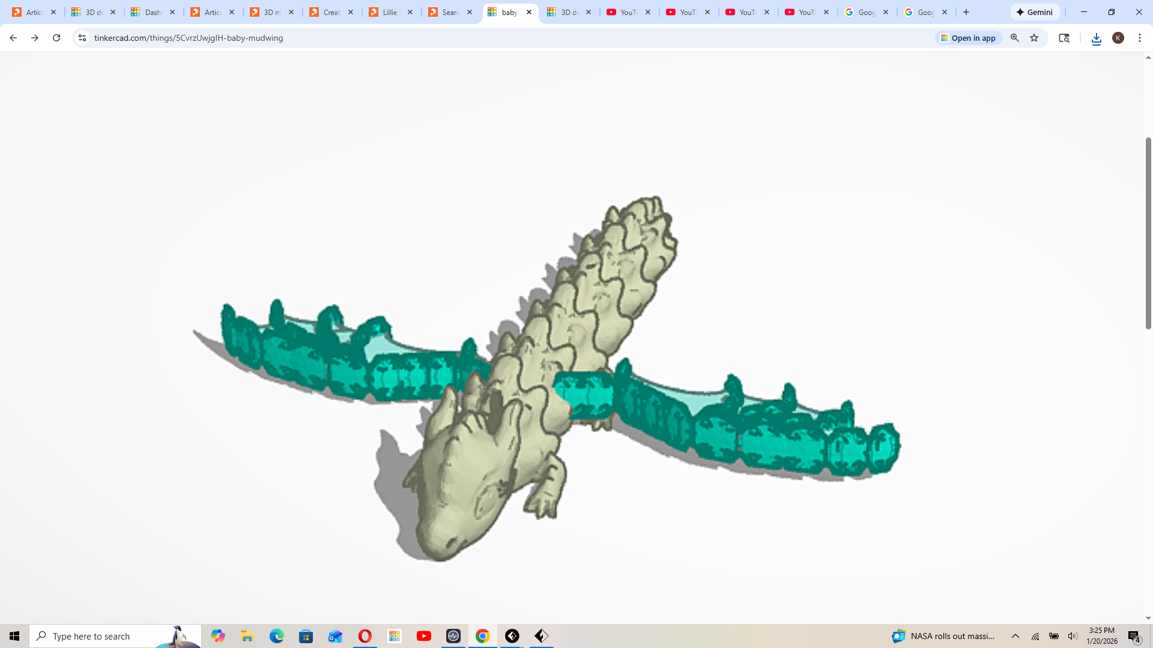1153x648 pixels.
Task: Open Outlook from the taskbar
Action: click(335, 636)
